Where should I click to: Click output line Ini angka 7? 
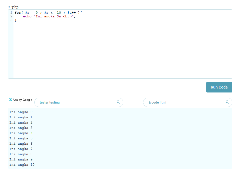21,149
